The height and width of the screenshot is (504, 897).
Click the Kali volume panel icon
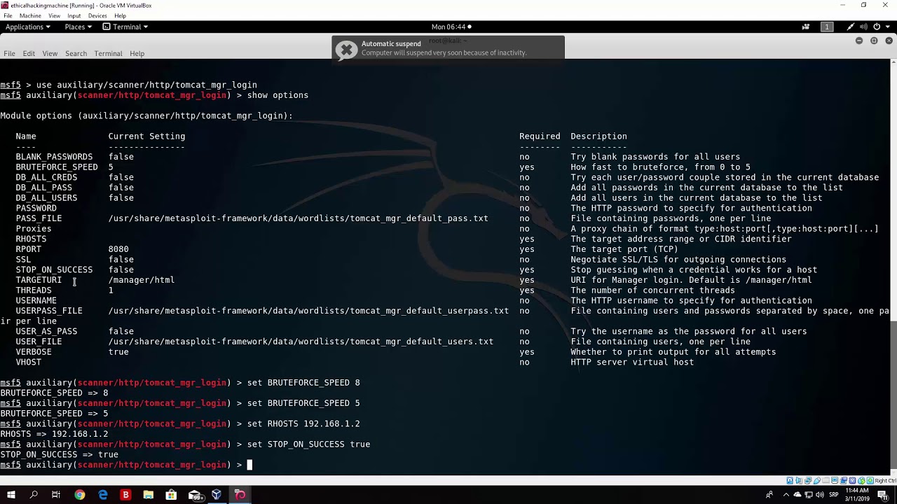tap(863, 27)
